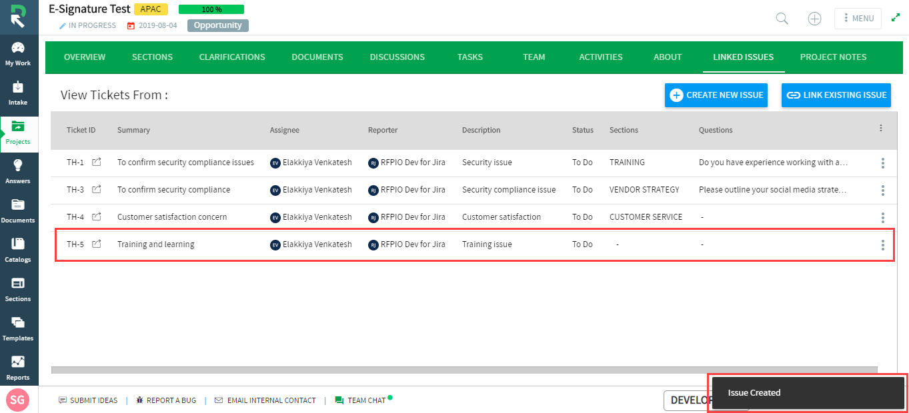Screen dimensions: 909x413
Task: Click Create New Issue button
Action: [716, 95]
